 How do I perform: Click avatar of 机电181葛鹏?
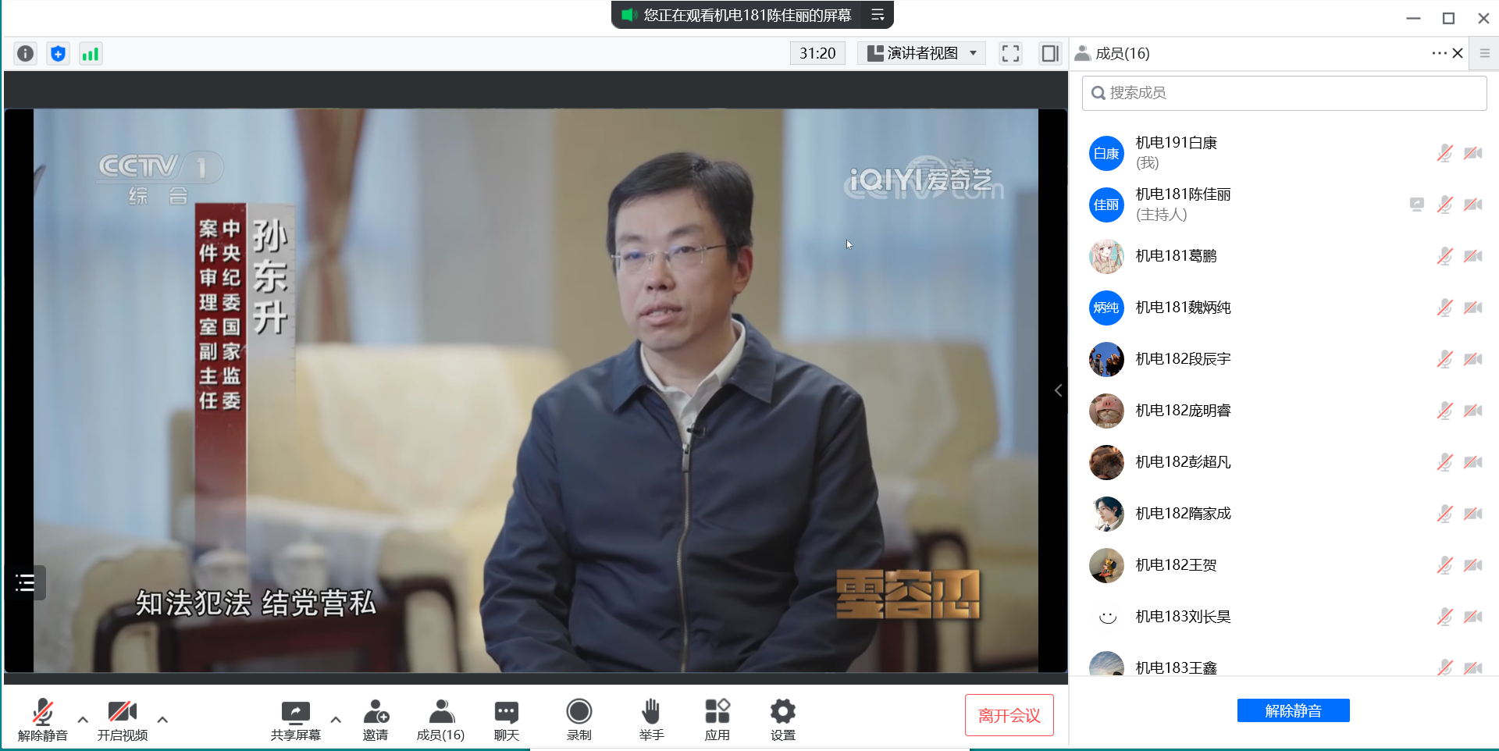tap(1106, 256)
